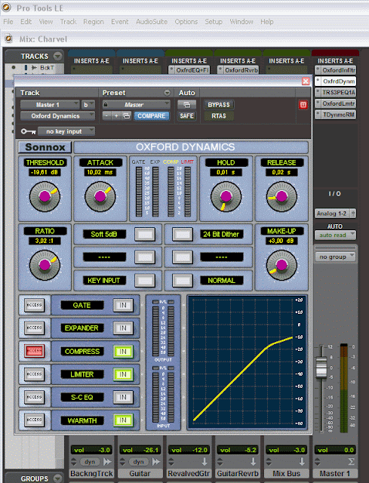The width and height of the screenshot is (369, 483).
Task: Click the Mix window icon beside Charvel
Action: (x=9, y=38)
